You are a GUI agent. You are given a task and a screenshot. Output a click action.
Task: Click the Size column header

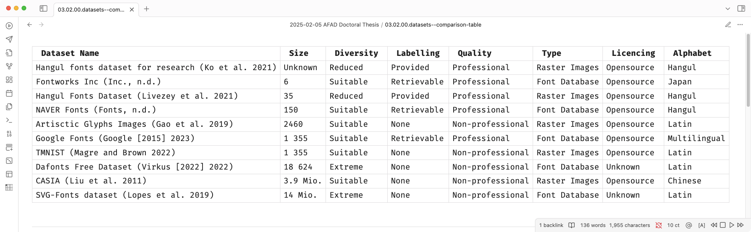(x=303, y=54)
